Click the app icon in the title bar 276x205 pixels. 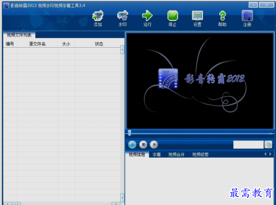(6, 5)
